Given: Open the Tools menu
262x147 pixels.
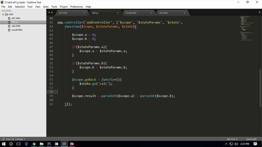Looking at the screenshot, I should 54,7.
